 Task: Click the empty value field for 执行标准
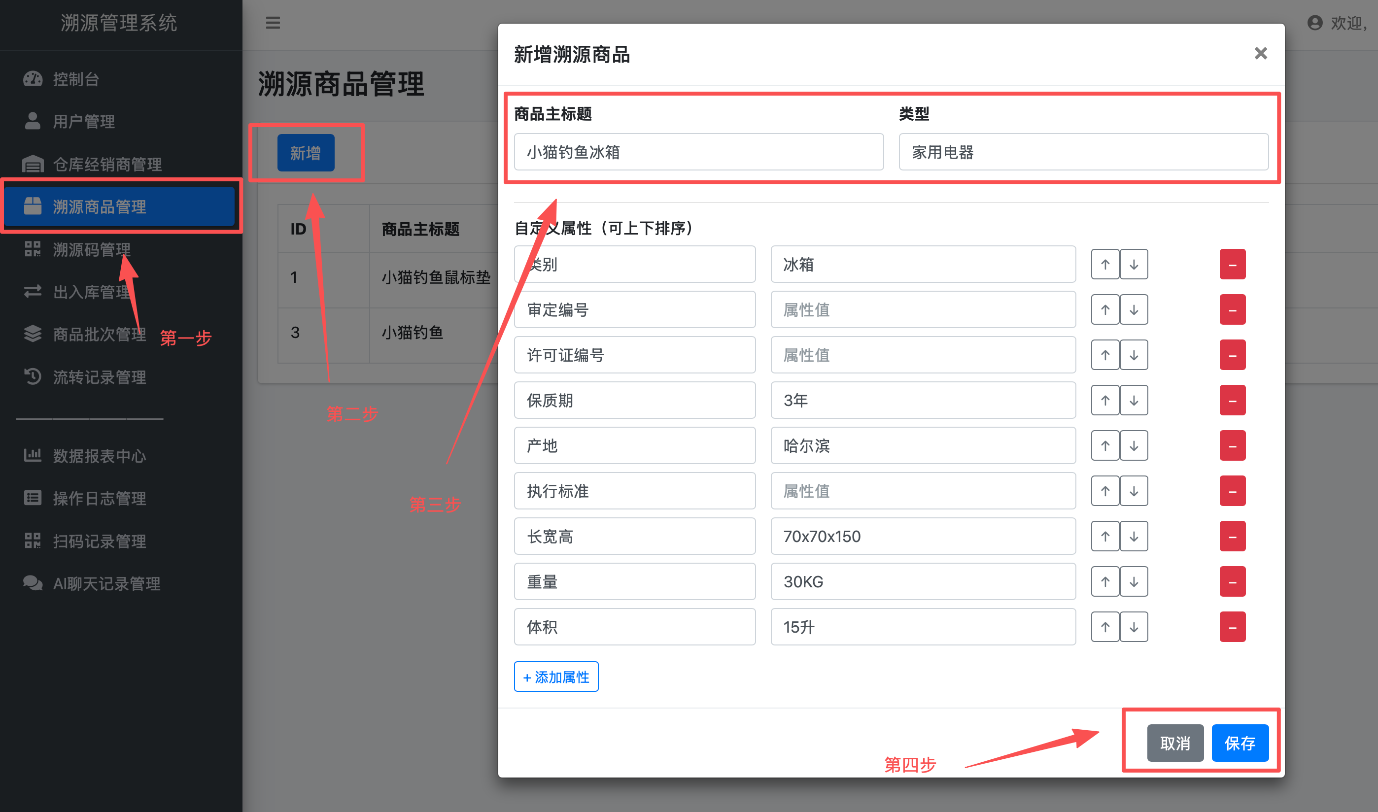tap(923, 491)
